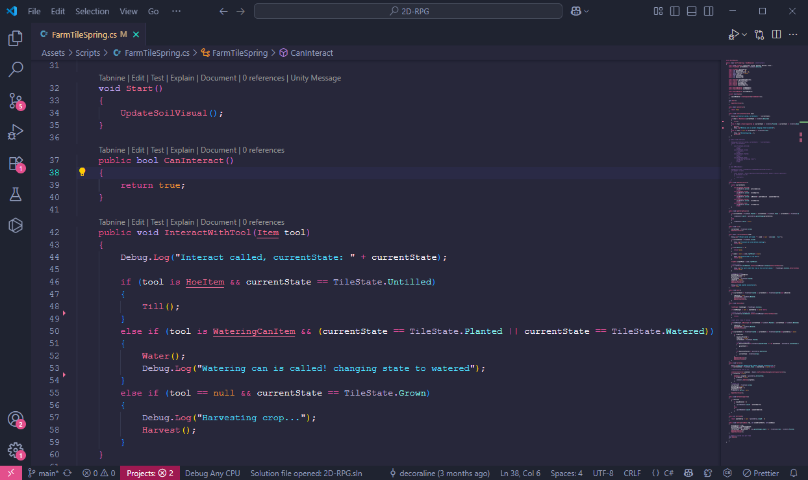This screenshot has height=480, width=808.
Task: Open the Run and Debug view
Action: [16, 132]
